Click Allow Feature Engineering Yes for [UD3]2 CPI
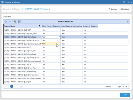 pyautogui.click(x=63, y=47)
